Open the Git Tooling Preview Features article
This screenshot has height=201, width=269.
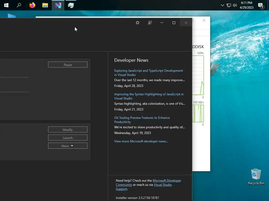(x=142, y=120)
